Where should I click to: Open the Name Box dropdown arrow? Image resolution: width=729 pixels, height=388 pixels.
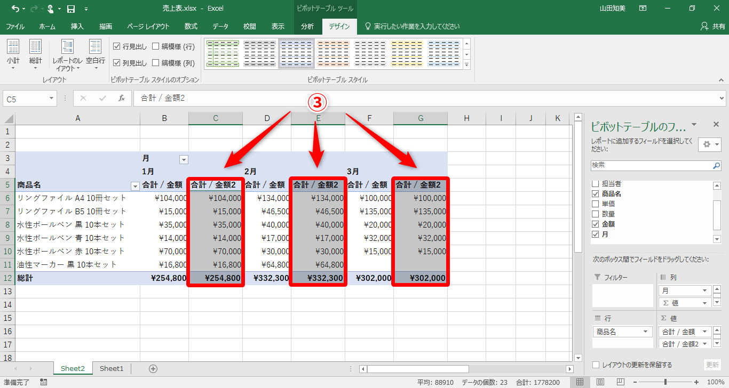tap(52, 99)
